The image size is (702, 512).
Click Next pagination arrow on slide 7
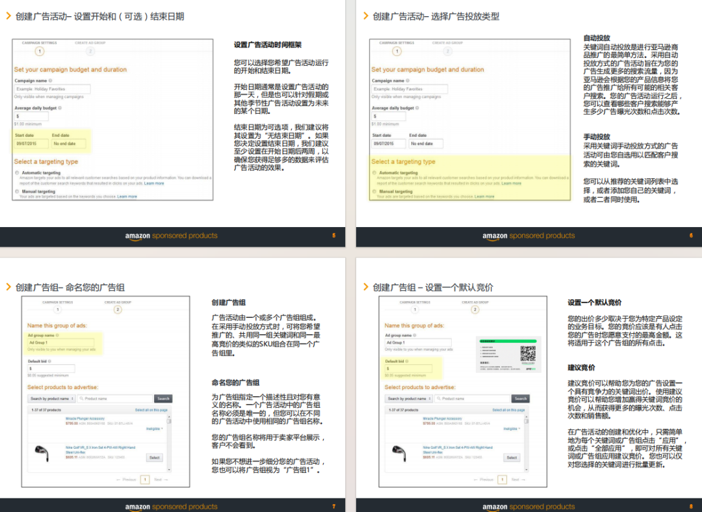point(161,479)
